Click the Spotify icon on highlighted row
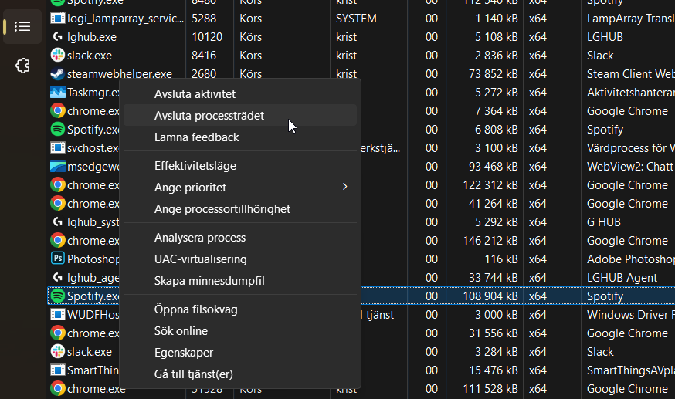The height and width of the screenshot is (399, 675). (57, 296)
